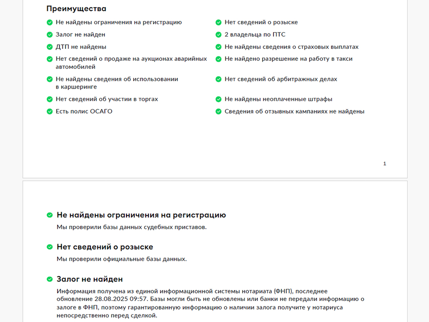Click check icon by the taxi permit item
Image resolution: width=429 pixels, height=322 pixels.
click(219, 59)
